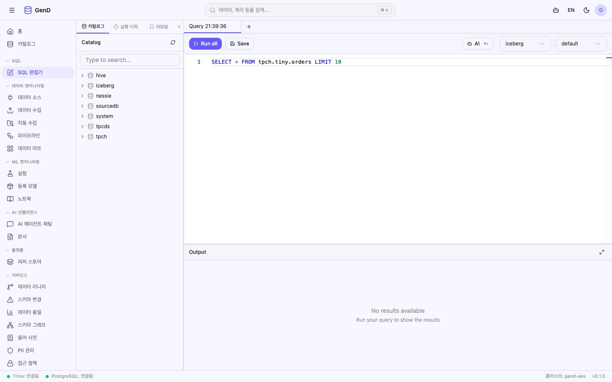The height and width of the screenshot is (382, 612).
Task: Click the 클러스터: gend-aks status text
Action: coord(565,376)
